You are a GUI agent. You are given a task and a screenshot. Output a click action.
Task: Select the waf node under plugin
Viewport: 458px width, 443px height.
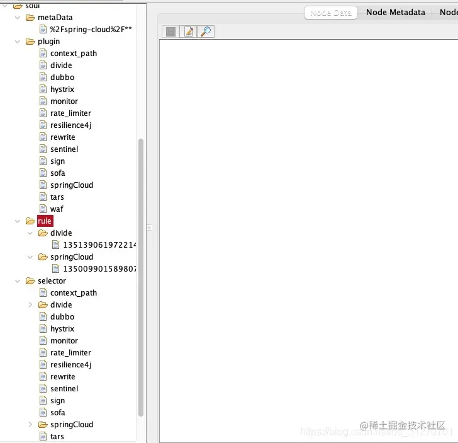(57, 209)
